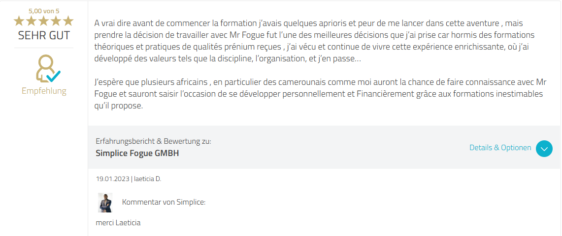The height and width of the screenshot is (236, 562).
Task: Open the Details & Optionen link
Action: tap(500, 148)
